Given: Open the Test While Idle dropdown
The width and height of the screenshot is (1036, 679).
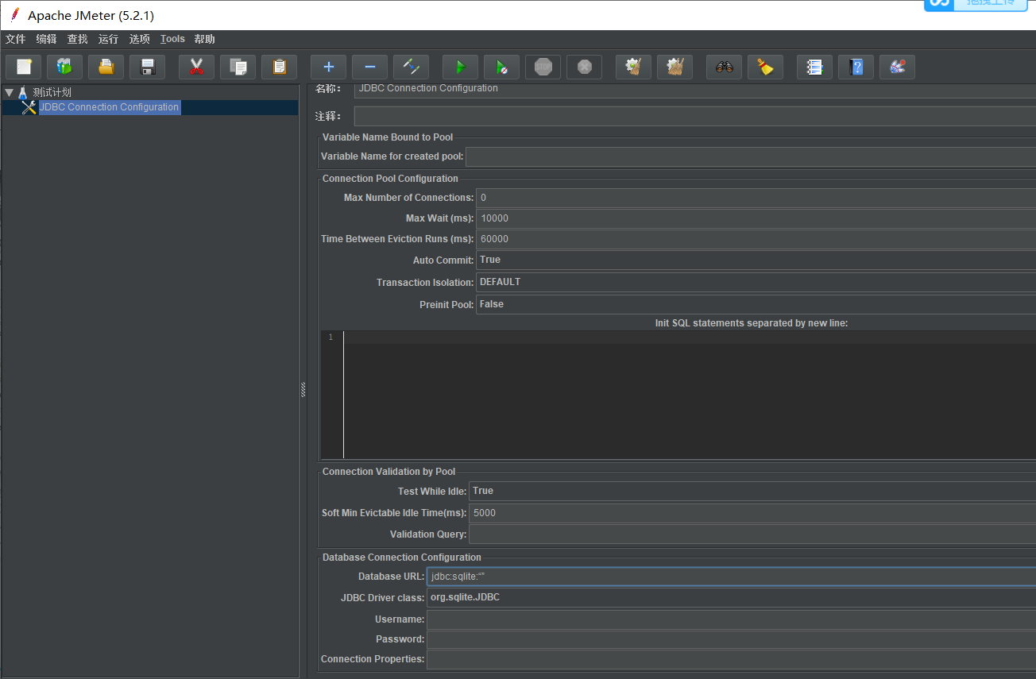Looking at the screenshot, I should pyautogui.click(x=752, y=491).
